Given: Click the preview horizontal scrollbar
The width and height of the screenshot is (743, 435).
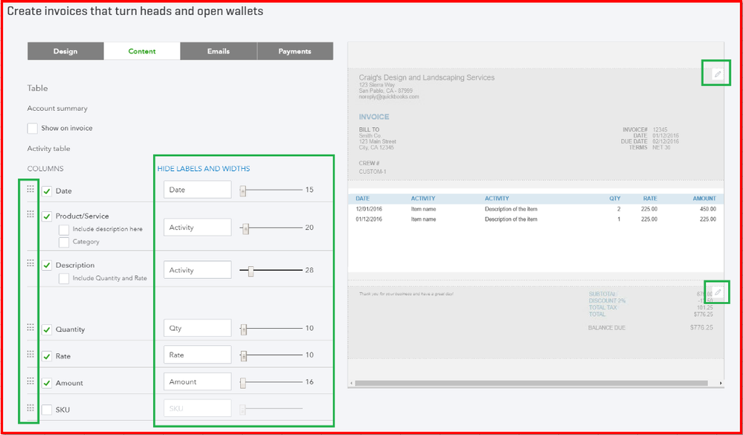Looking at the screenshot, I should [x=531, y=383].
